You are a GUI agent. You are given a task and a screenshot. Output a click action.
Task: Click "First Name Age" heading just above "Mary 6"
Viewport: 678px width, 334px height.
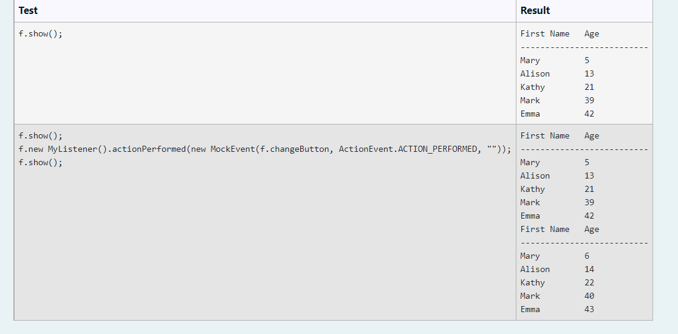click(560, 229)
